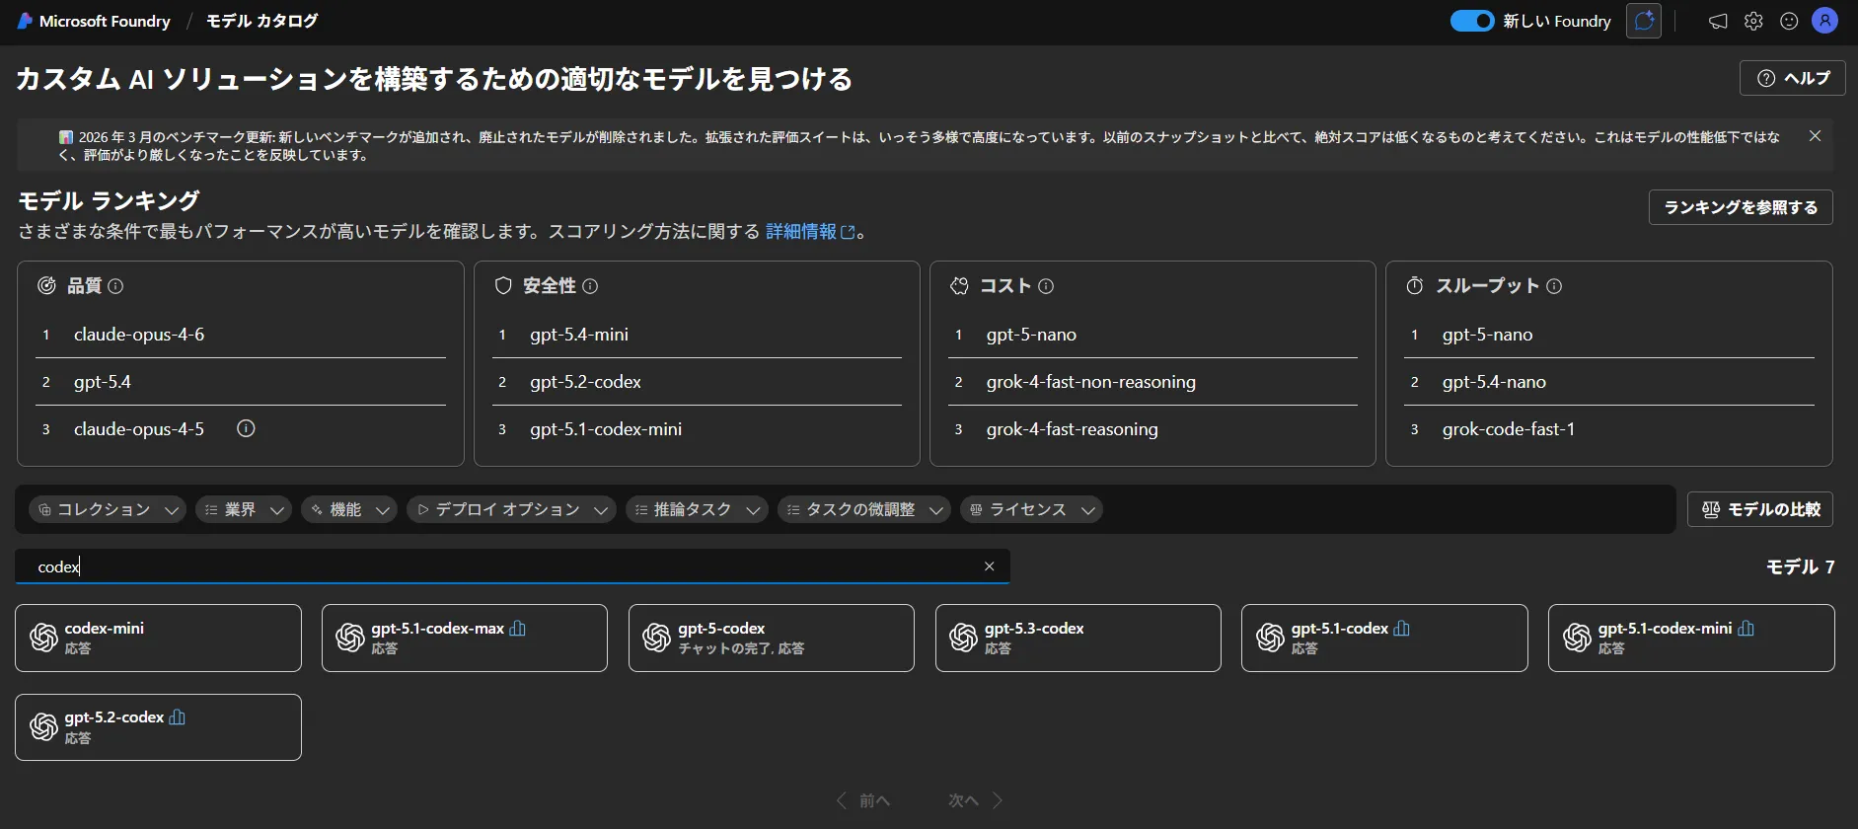Click benchmark chart icon on gpt-5.1-codex-mini card

[x=1747, y=628]
